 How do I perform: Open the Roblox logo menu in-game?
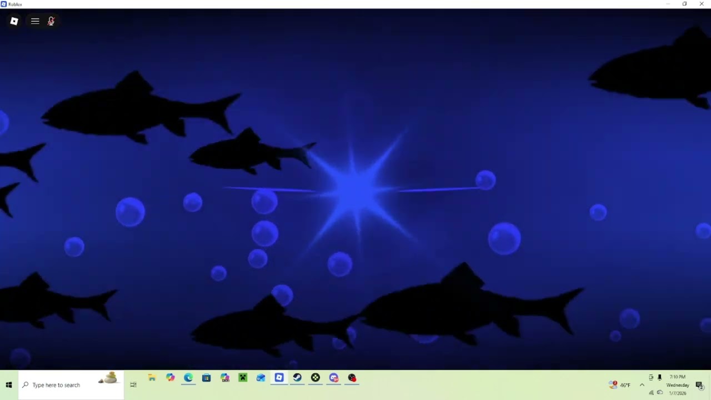click(x=14, y=21)
